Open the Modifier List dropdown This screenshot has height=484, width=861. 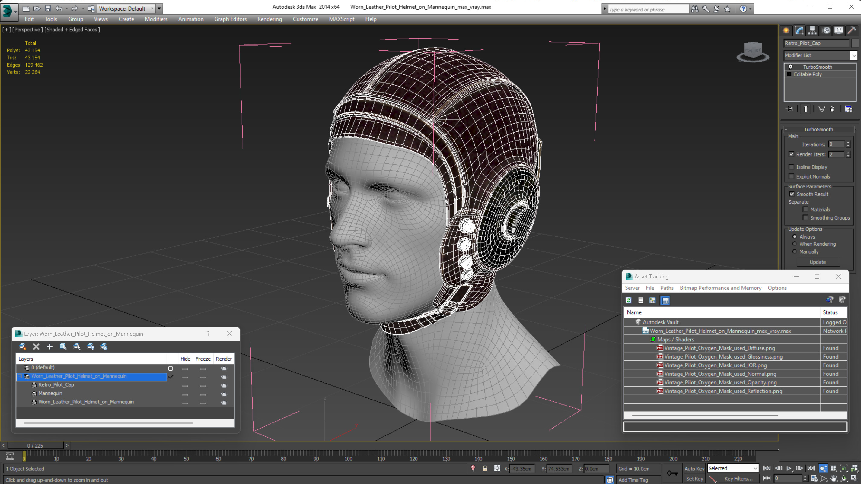[x=853, y=55]
